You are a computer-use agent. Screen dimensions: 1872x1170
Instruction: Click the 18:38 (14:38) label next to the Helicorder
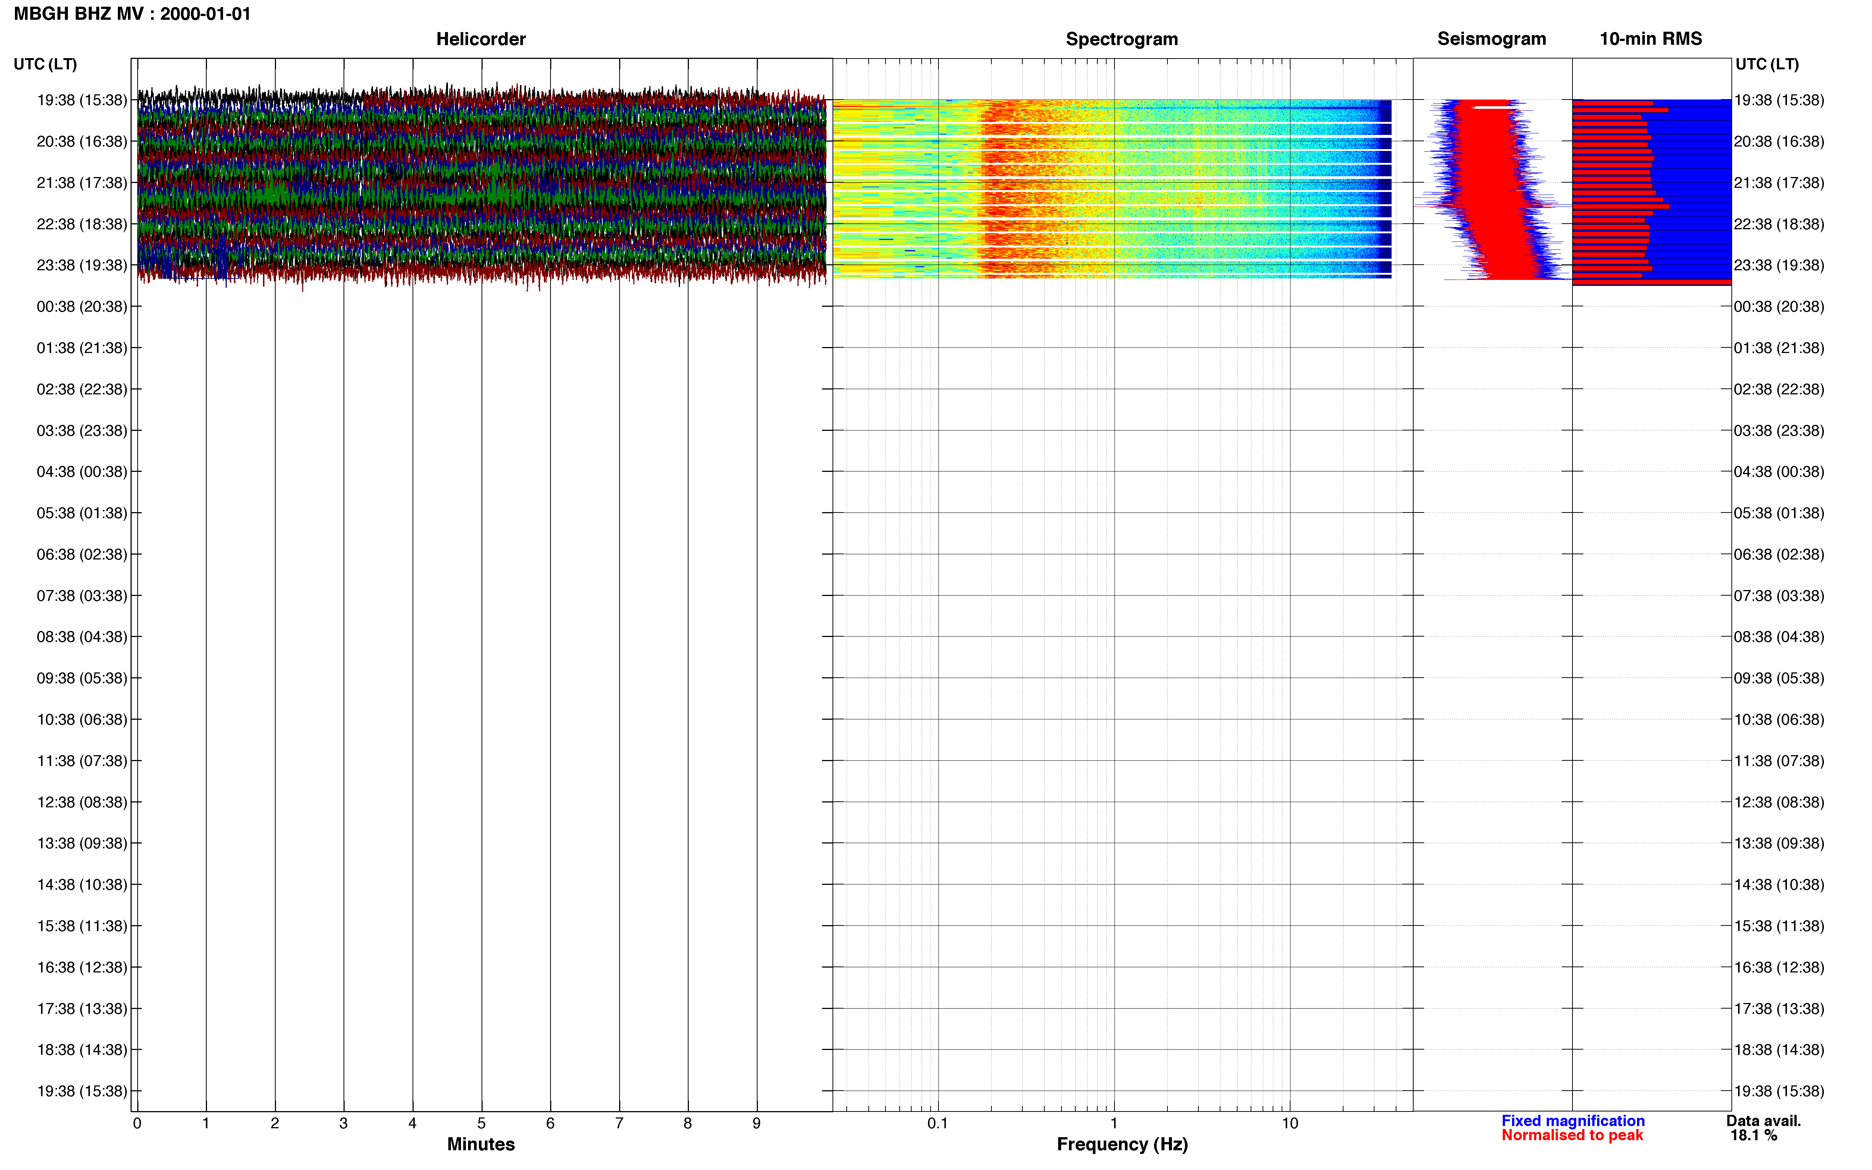click(x=82, y=1050)
